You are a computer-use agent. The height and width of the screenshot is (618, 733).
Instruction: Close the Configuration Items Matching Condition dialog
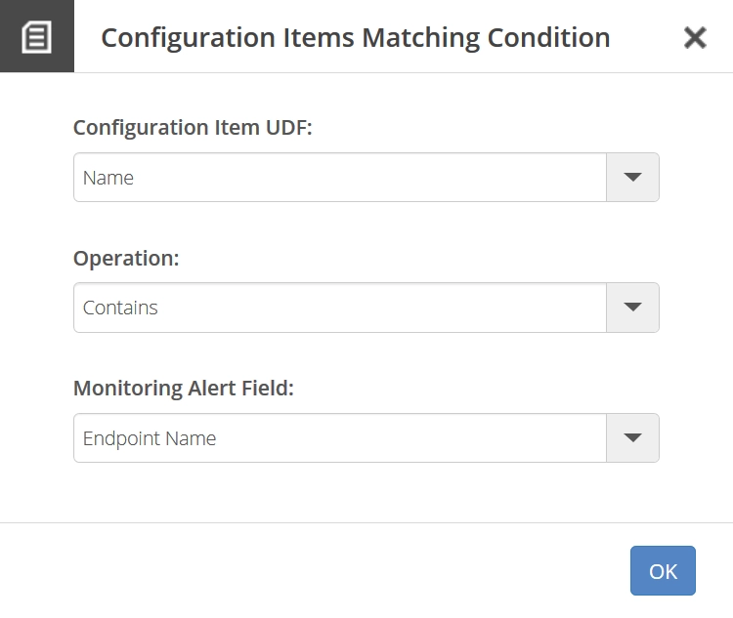coord(695,37)
